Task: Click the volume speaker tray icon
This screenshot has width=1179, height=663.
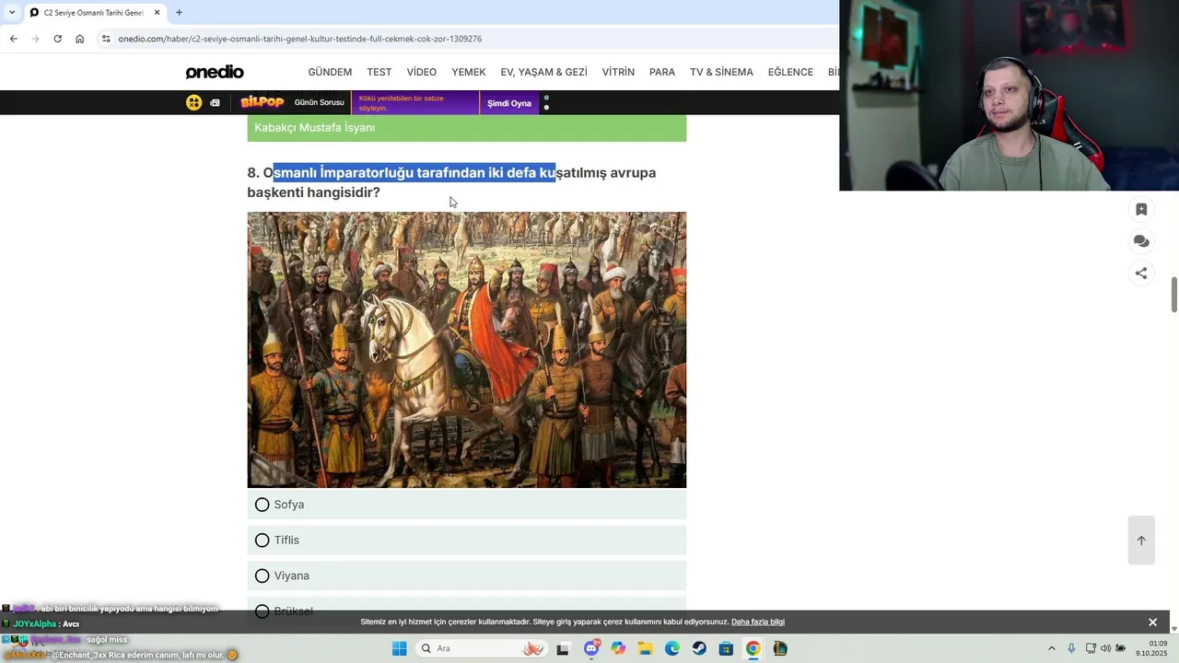Action: [1105, 648]
